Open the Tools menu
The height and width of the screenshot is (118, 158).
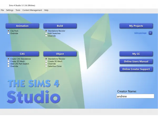(18, 10)
